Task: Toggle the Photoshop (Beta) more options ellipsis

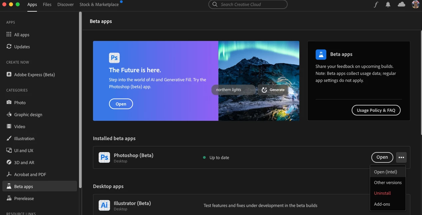Action: coord(401,157)
